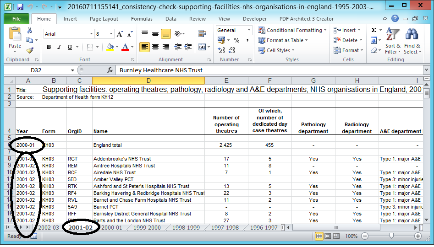This screenshot has height=247, width=434.
Task: Click Find & Select button
Action: pos(412,41)
